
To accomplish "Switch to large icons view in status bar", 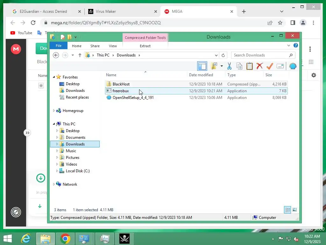I will click(x=294, y=210).
